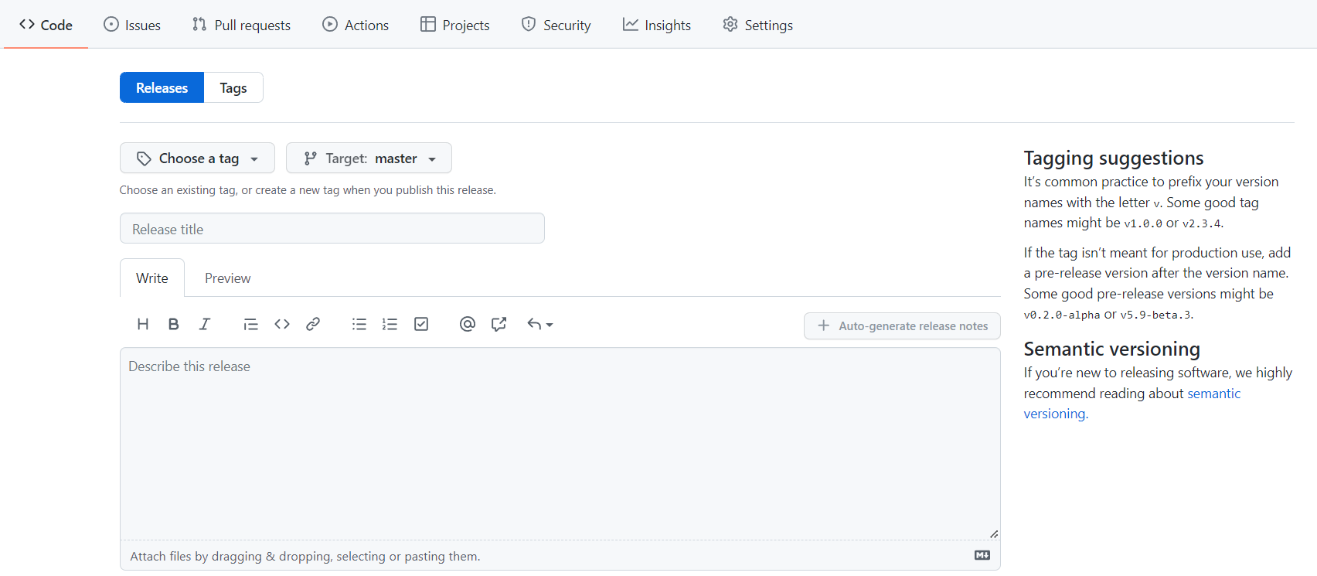Mention a user with the @ icon
The image size is (1317, 576).
(468, 324)
